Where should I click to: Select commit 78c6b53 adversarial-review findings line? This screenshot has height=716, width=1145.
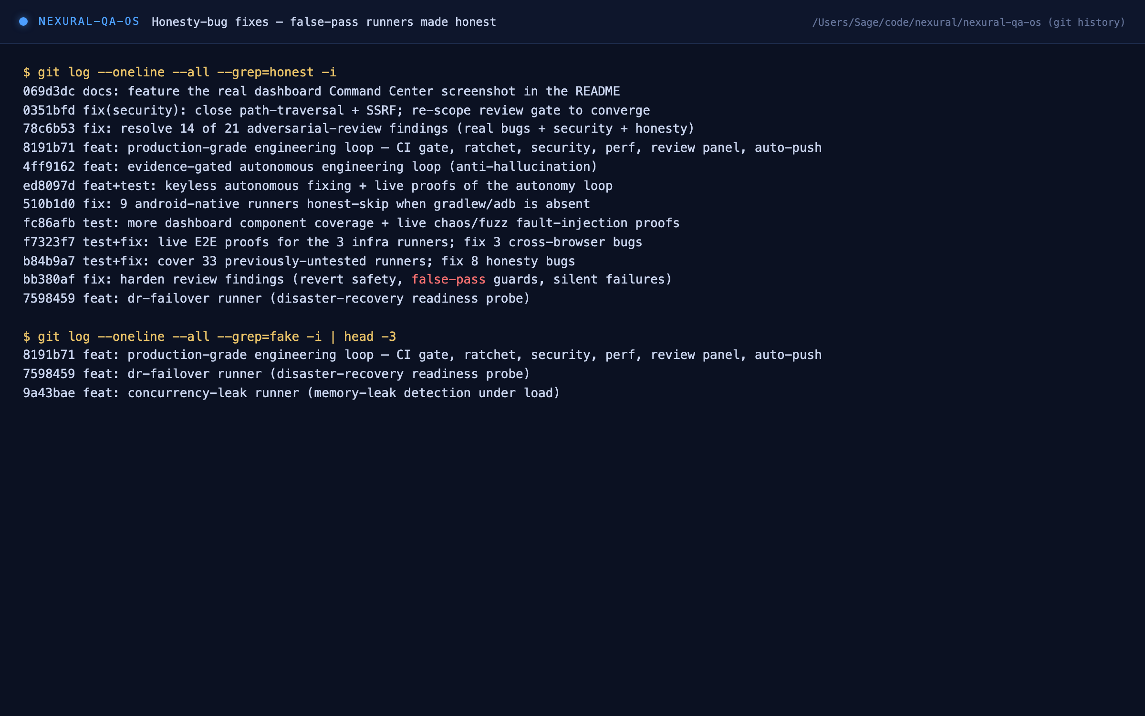(x=359, y=128)
